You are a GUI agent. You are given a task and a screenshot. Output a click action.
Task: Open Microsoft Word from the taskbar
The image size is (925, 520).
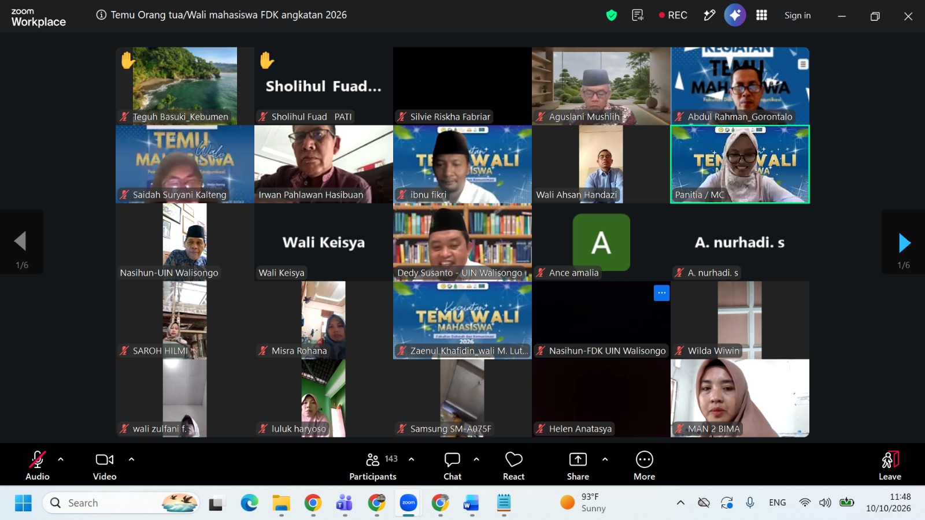(x=472, y=503)
